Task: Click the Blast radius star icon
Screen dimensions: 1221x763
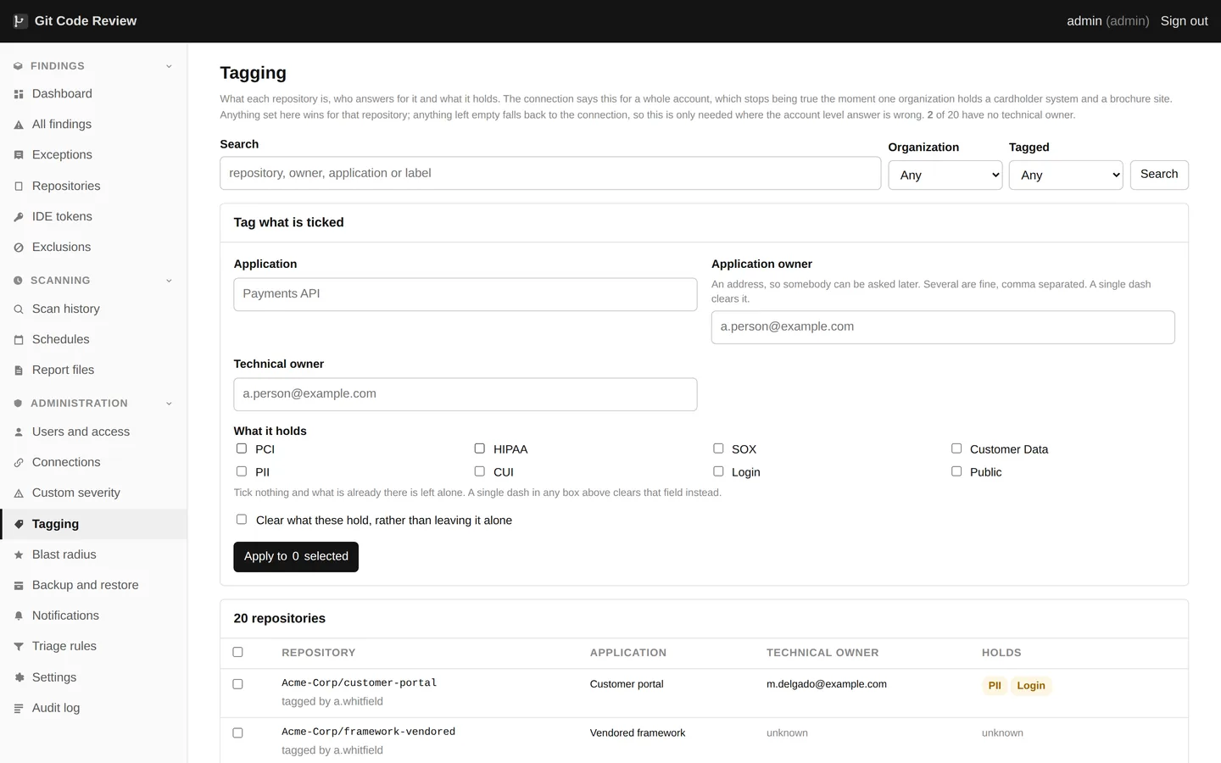Action: 19,555
